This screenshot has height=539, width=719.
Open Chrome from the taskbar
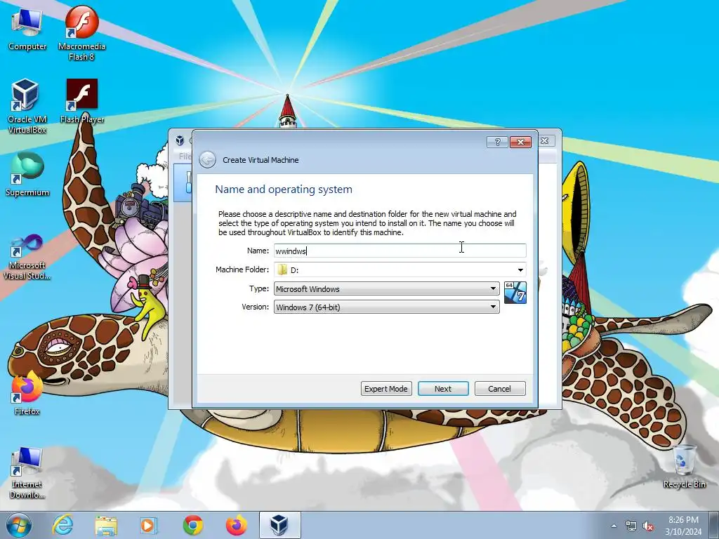tap(193, 525)
